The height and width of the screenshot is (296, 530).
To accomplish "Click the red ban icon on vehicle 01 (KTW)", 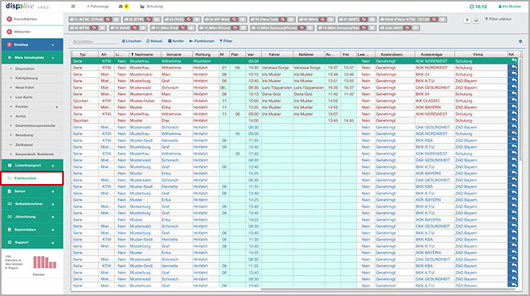I will (x=108, y=19).
